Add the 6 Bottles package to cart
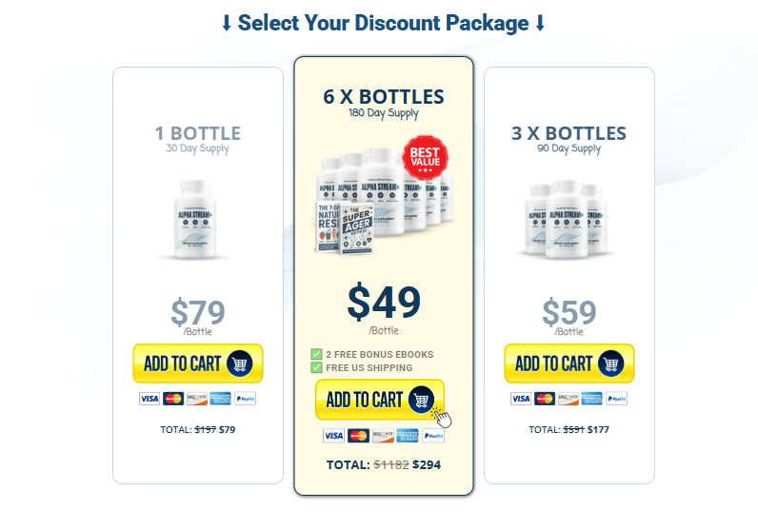758x530 pixels. pos(379,400)
